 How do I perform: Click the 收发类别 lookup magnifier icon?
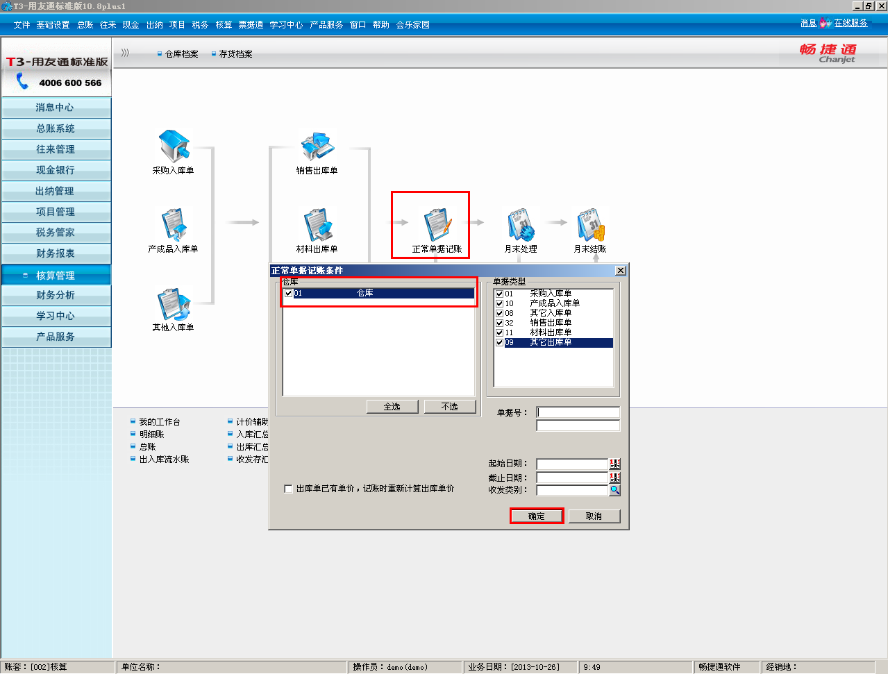pos(615,490)
